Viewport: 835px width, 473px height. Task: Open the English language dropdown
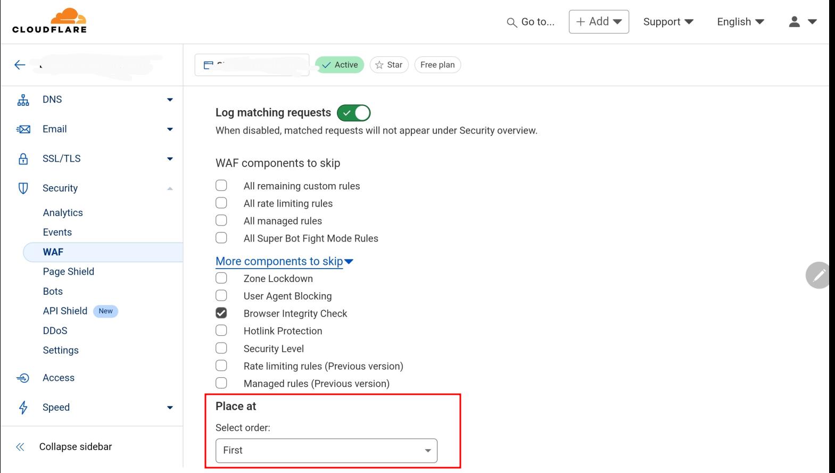[740, 22]
